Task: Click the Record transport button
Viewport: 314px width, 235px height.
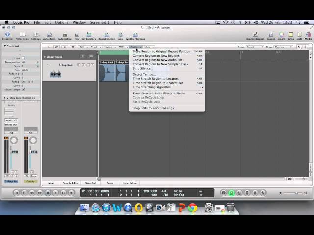Action: pos(71,193)
